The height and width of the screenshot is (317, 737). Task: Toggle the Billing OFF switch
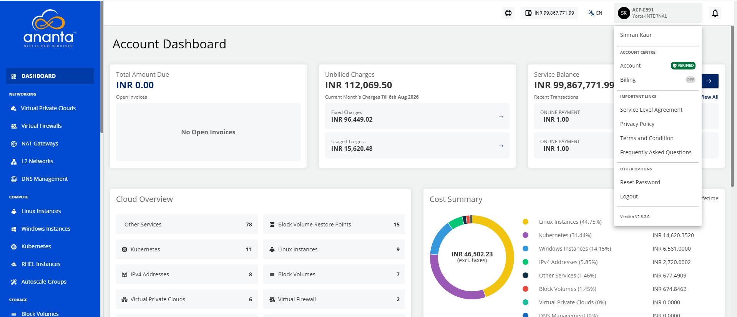[691, 80]
